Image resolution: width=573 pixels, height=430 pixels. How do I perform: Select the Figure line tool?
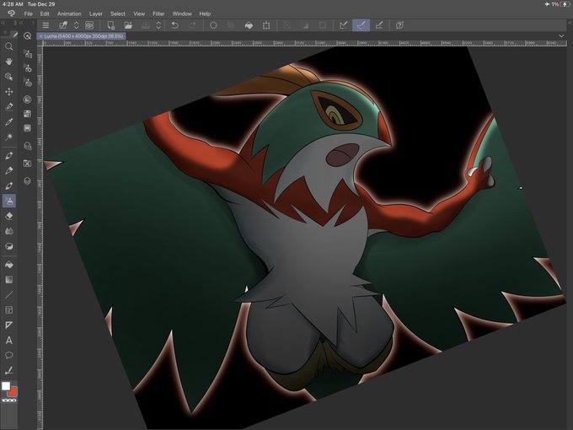[8, 295]
